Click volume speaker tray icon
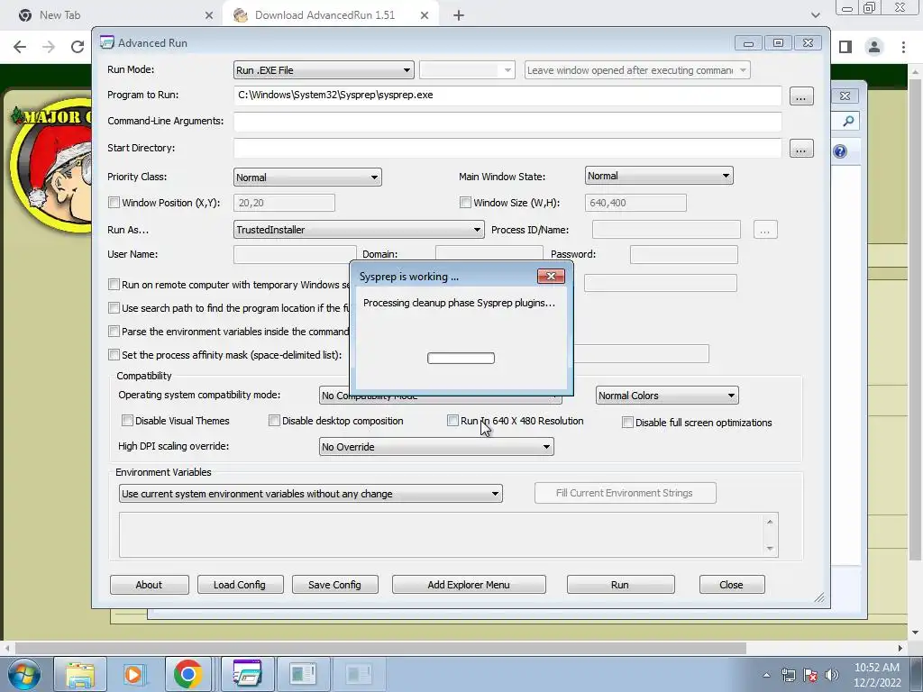Screen dimensions: 923x692 832,675
